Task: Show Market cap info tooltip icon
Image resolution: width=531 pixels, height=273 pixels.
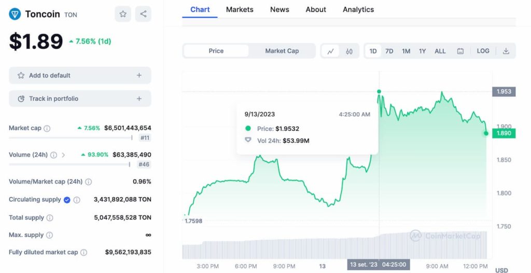Action: tap(47, 128)
